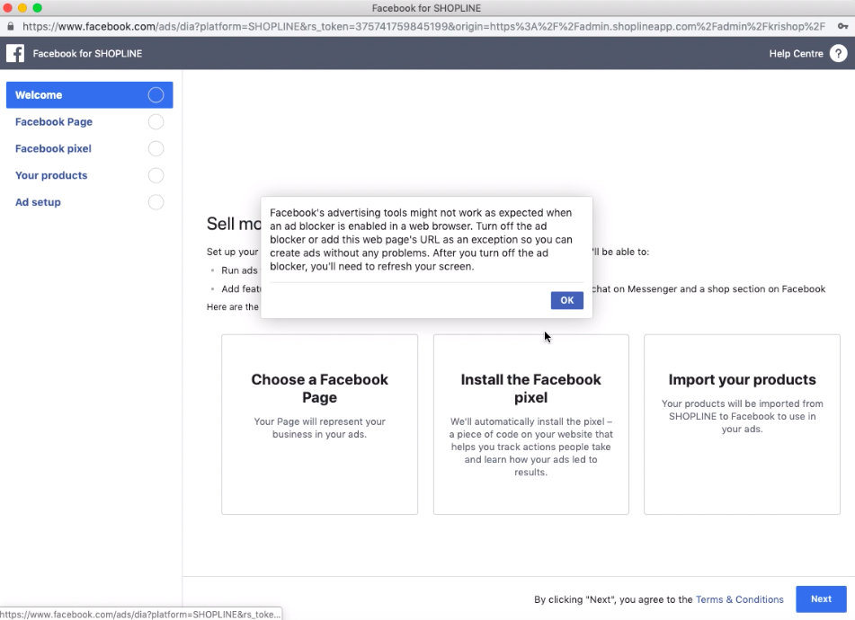Click the Help Centre link
This screenshot has height=620, width=855.
(x=796, y=53)
